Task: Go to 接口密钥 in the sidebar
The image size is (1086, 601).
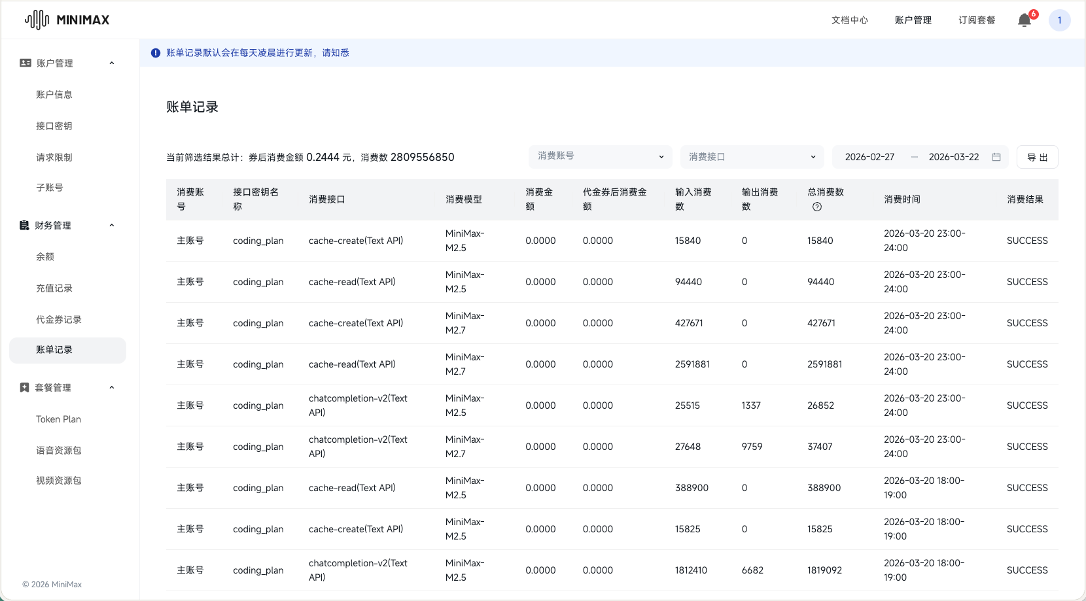Action: click(x=54, y=126)
